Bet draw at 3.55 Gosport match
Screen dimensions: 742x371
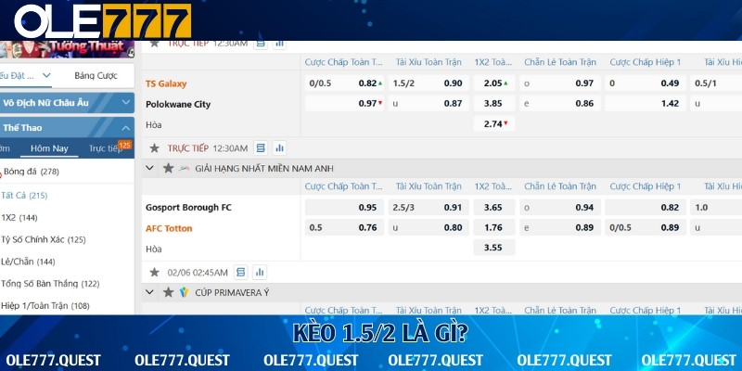pyautogui.click(x=494, y=248)
